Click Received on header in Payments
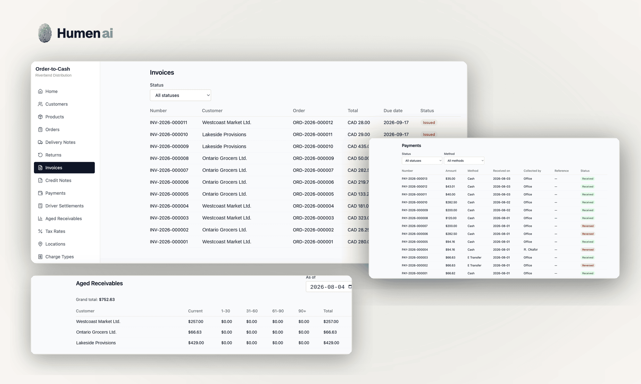 coord(501,171)
